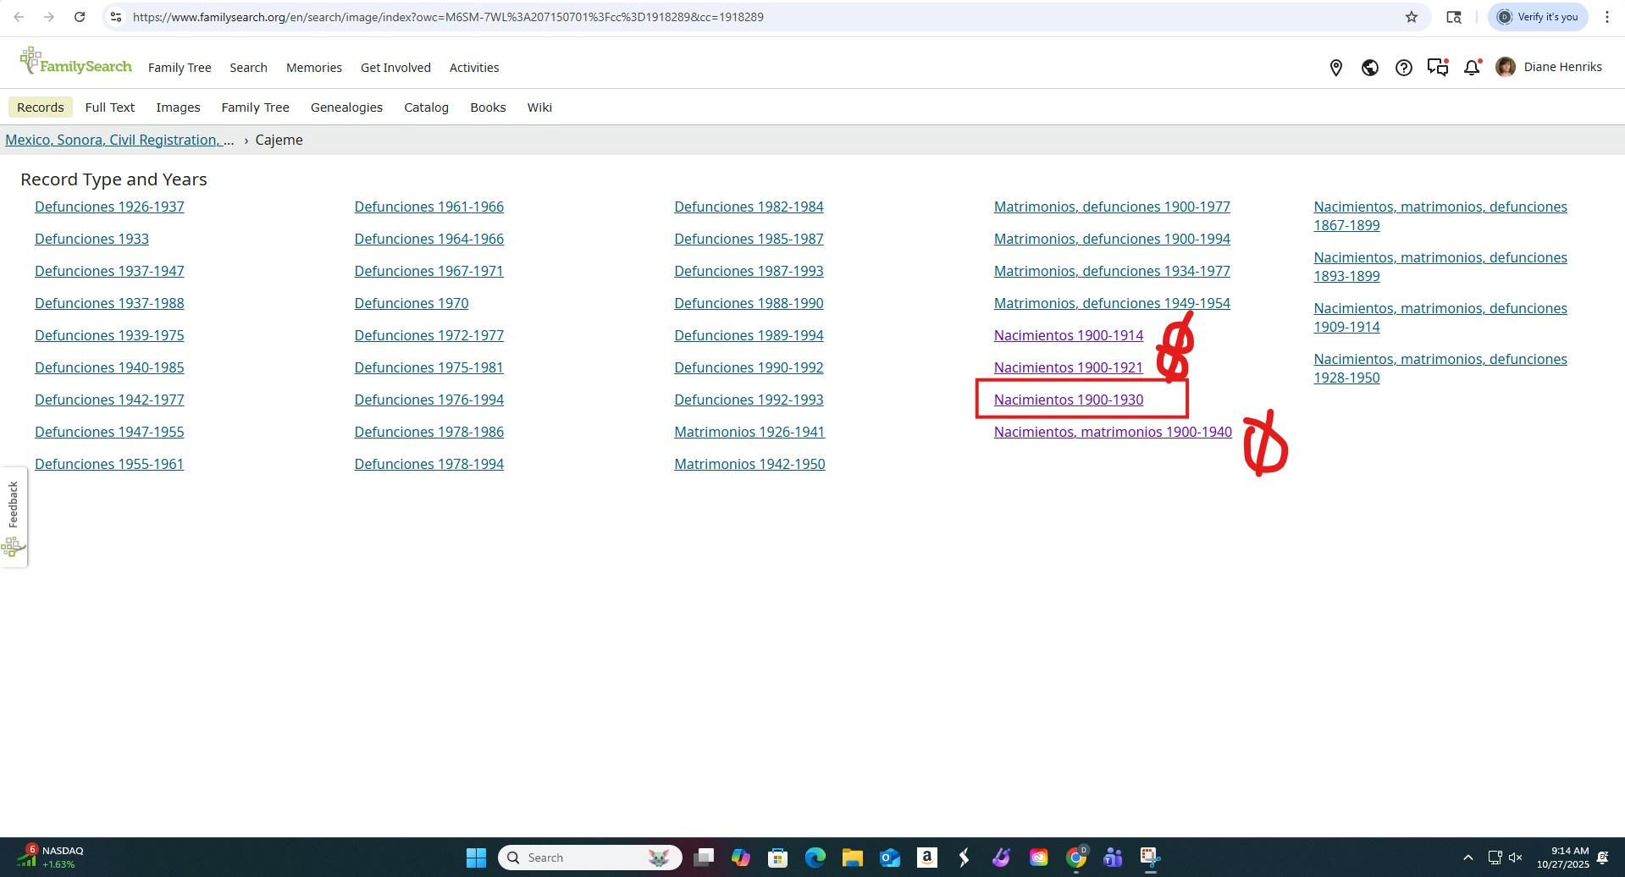Open the notifications bell
This screenshot has width=1625, height=877.
(x=1471, y=68)
